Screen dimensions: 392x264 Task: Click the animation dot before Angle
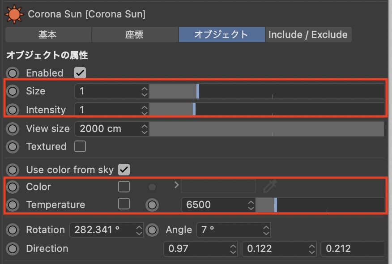pyautogui.click(x=153, y=230)
